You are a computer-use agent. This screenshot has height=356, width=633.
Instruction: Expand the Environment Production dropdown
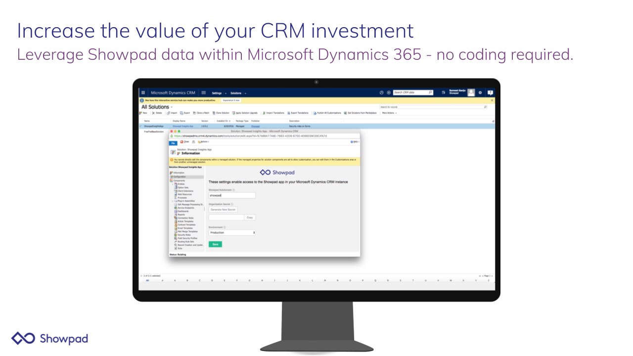click(232, 232)
